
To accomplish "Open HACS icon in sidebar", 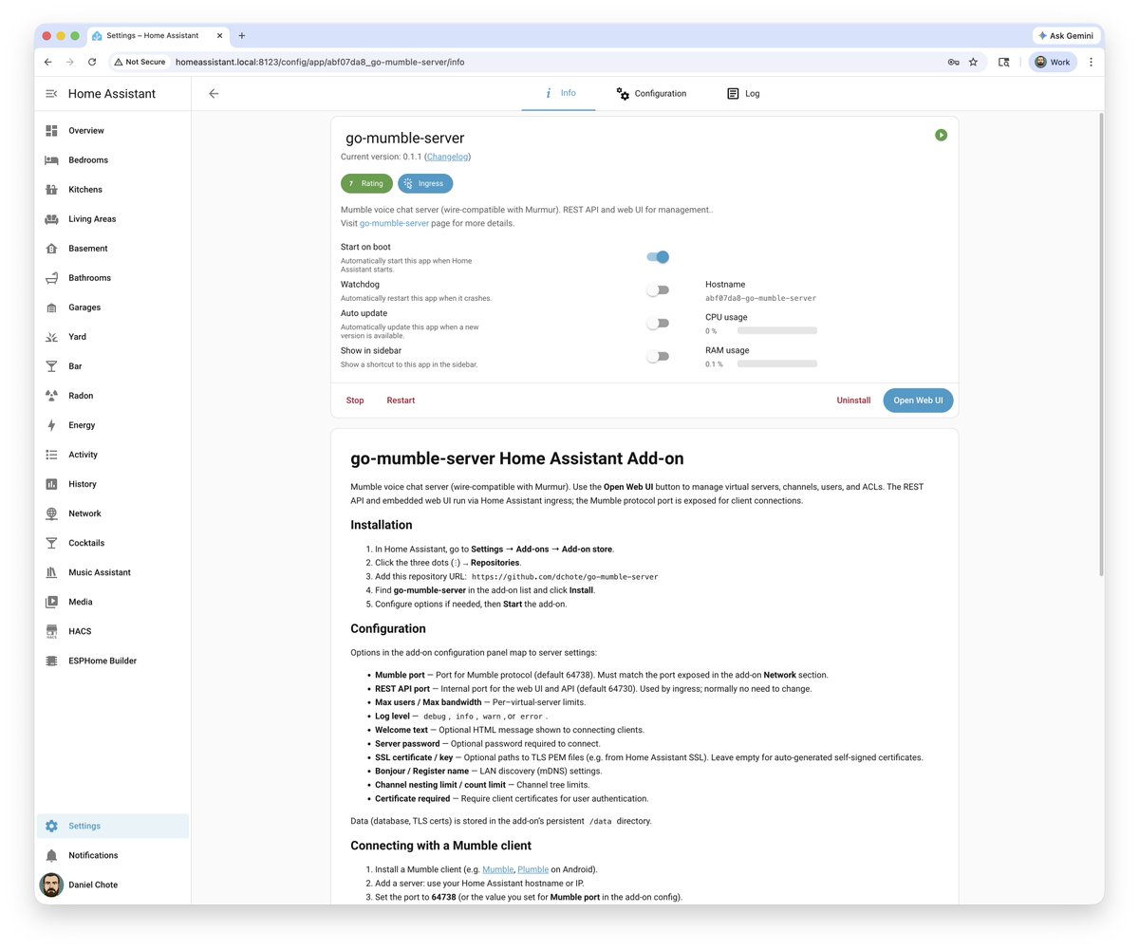I will click(51, 631).
